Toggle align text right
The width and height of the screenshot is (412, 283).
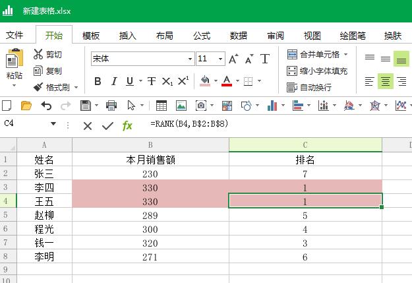click(x=401, y=81)
